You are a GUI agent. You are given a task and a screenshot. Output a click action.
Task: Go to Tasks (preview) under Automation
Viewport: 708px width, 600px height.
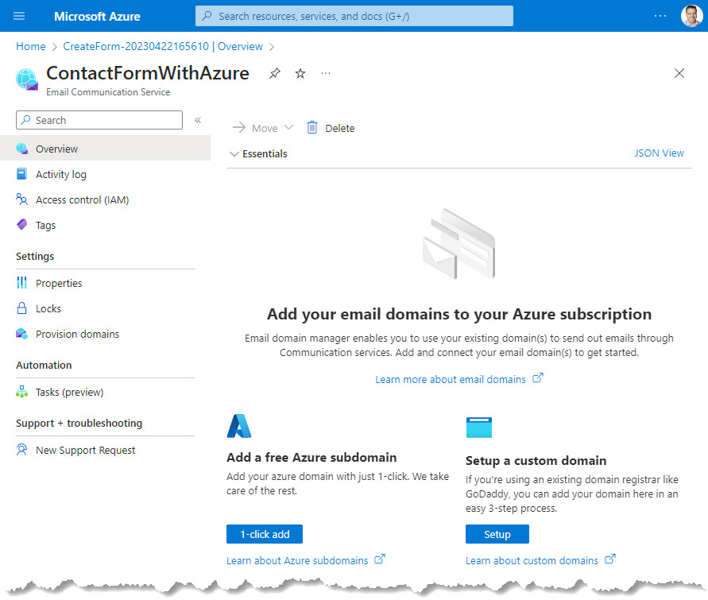[x=69, y=392]
